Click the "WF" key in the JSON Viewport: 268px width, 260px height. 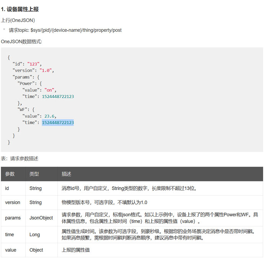click(x=23, y=110)
